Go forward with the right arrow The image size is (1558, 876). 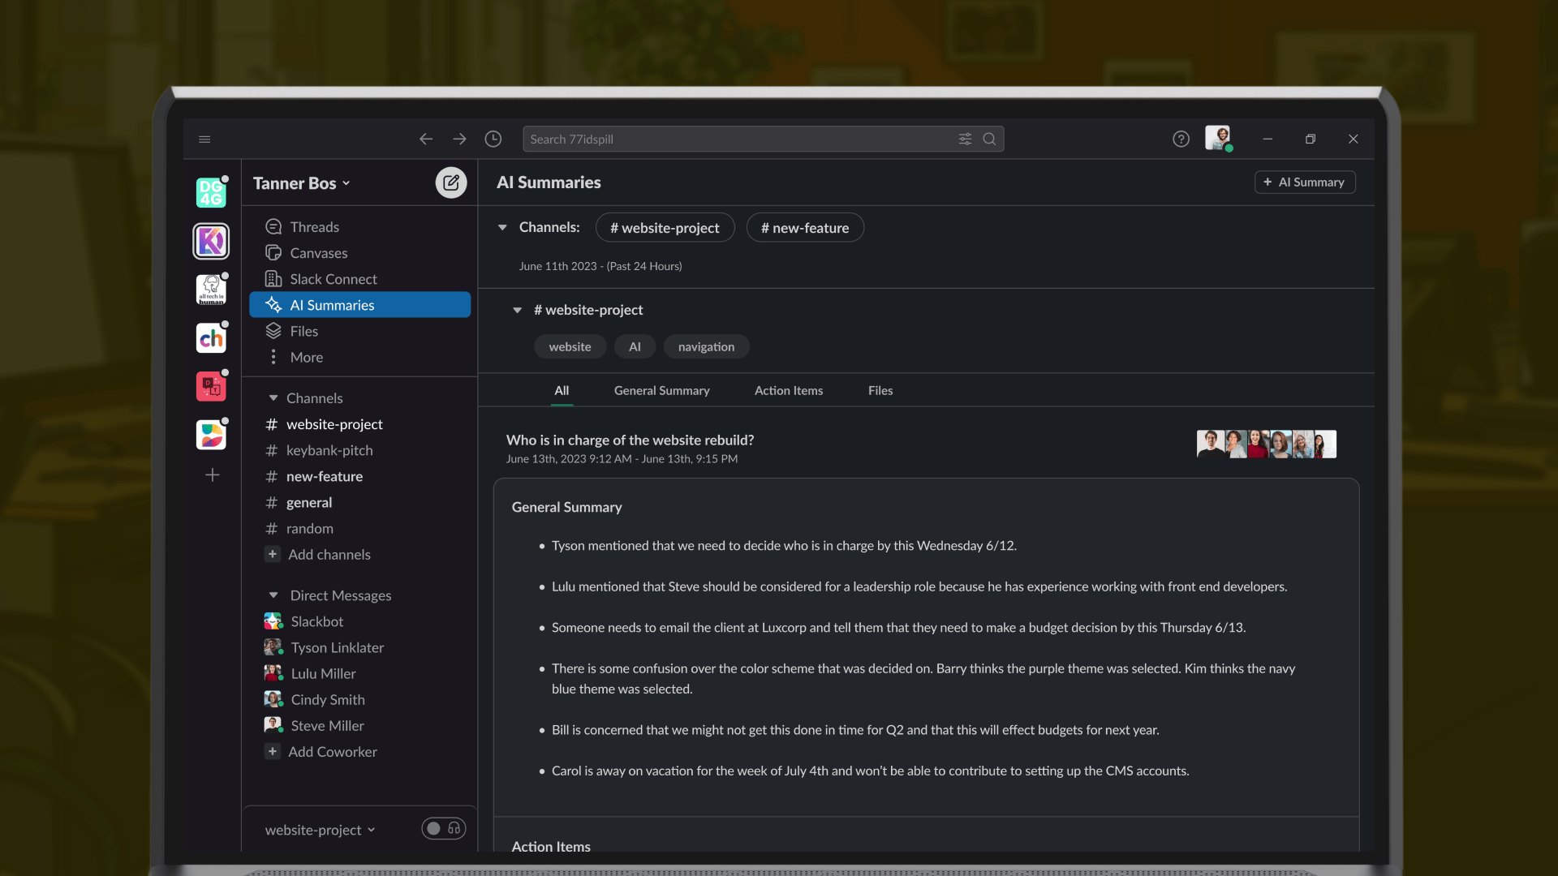[459, 140]
